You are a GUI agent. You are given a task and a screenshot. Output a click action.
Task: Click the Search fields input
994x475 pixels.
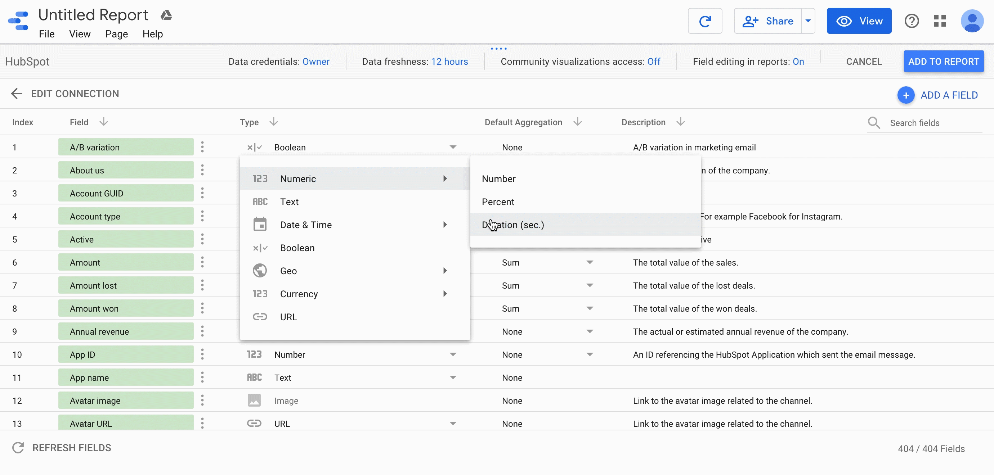(935, 123)
